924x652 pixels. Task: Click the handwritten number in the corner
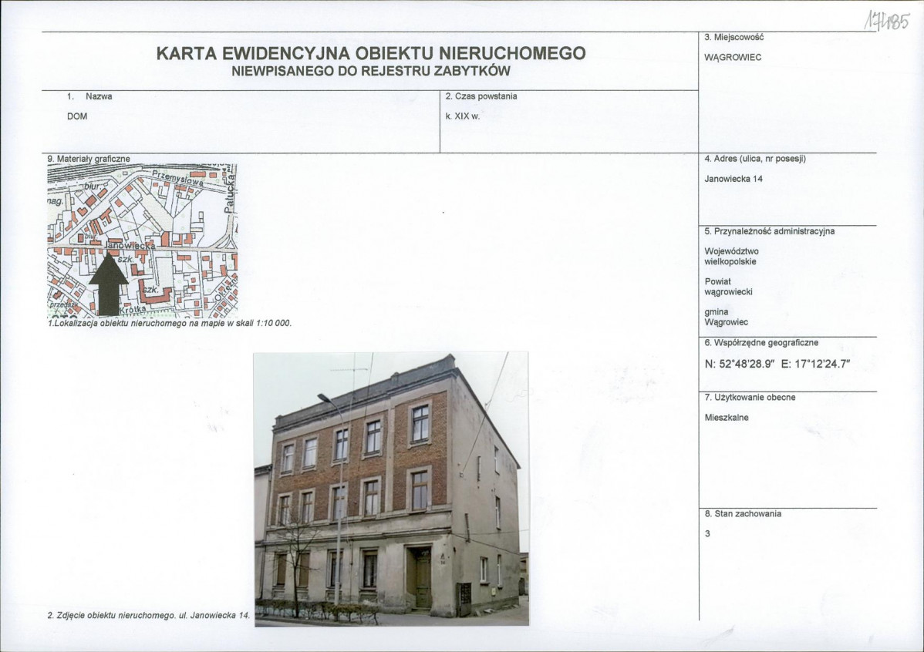pos(887,21)
